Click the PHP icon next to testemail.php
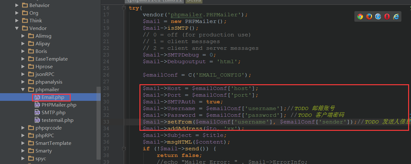Screen dimensions: 411x164 tap(37, 120)
